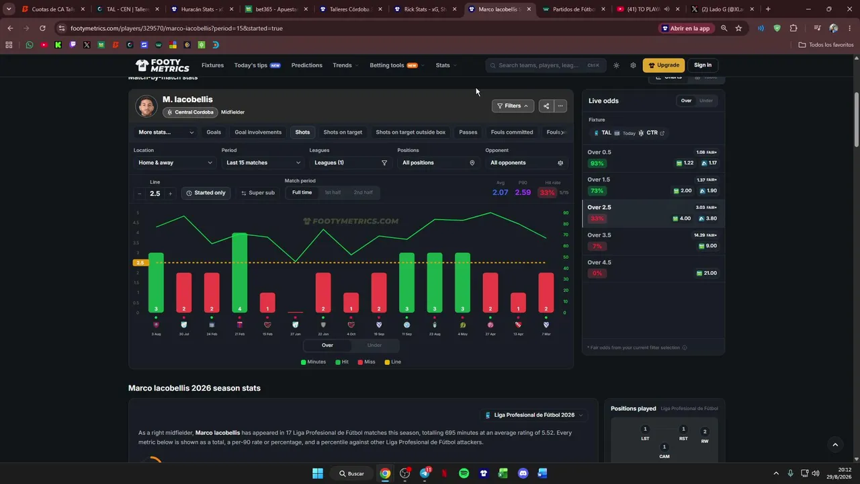Open the Period Last 15 matches dropdown
This screenshot has width=860, height=484.
tap(263, 163)
